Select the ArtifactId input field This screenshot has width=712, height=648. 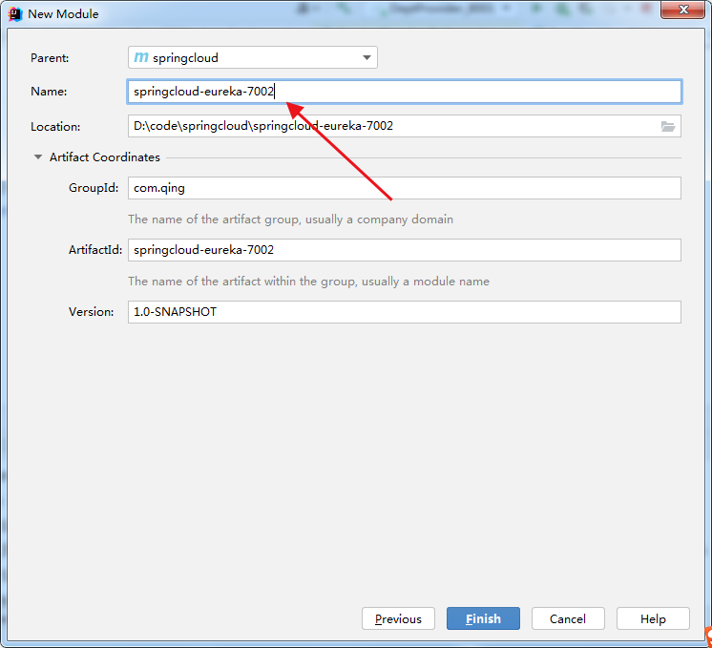(404, 250)
